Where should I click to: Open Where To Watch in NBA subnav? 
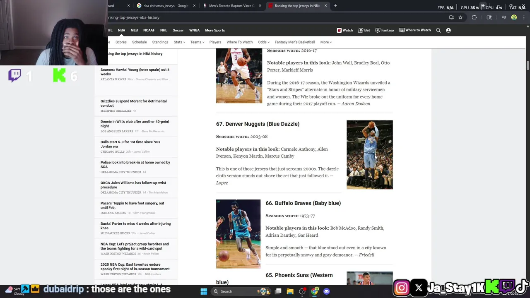[x=239, y=42]
